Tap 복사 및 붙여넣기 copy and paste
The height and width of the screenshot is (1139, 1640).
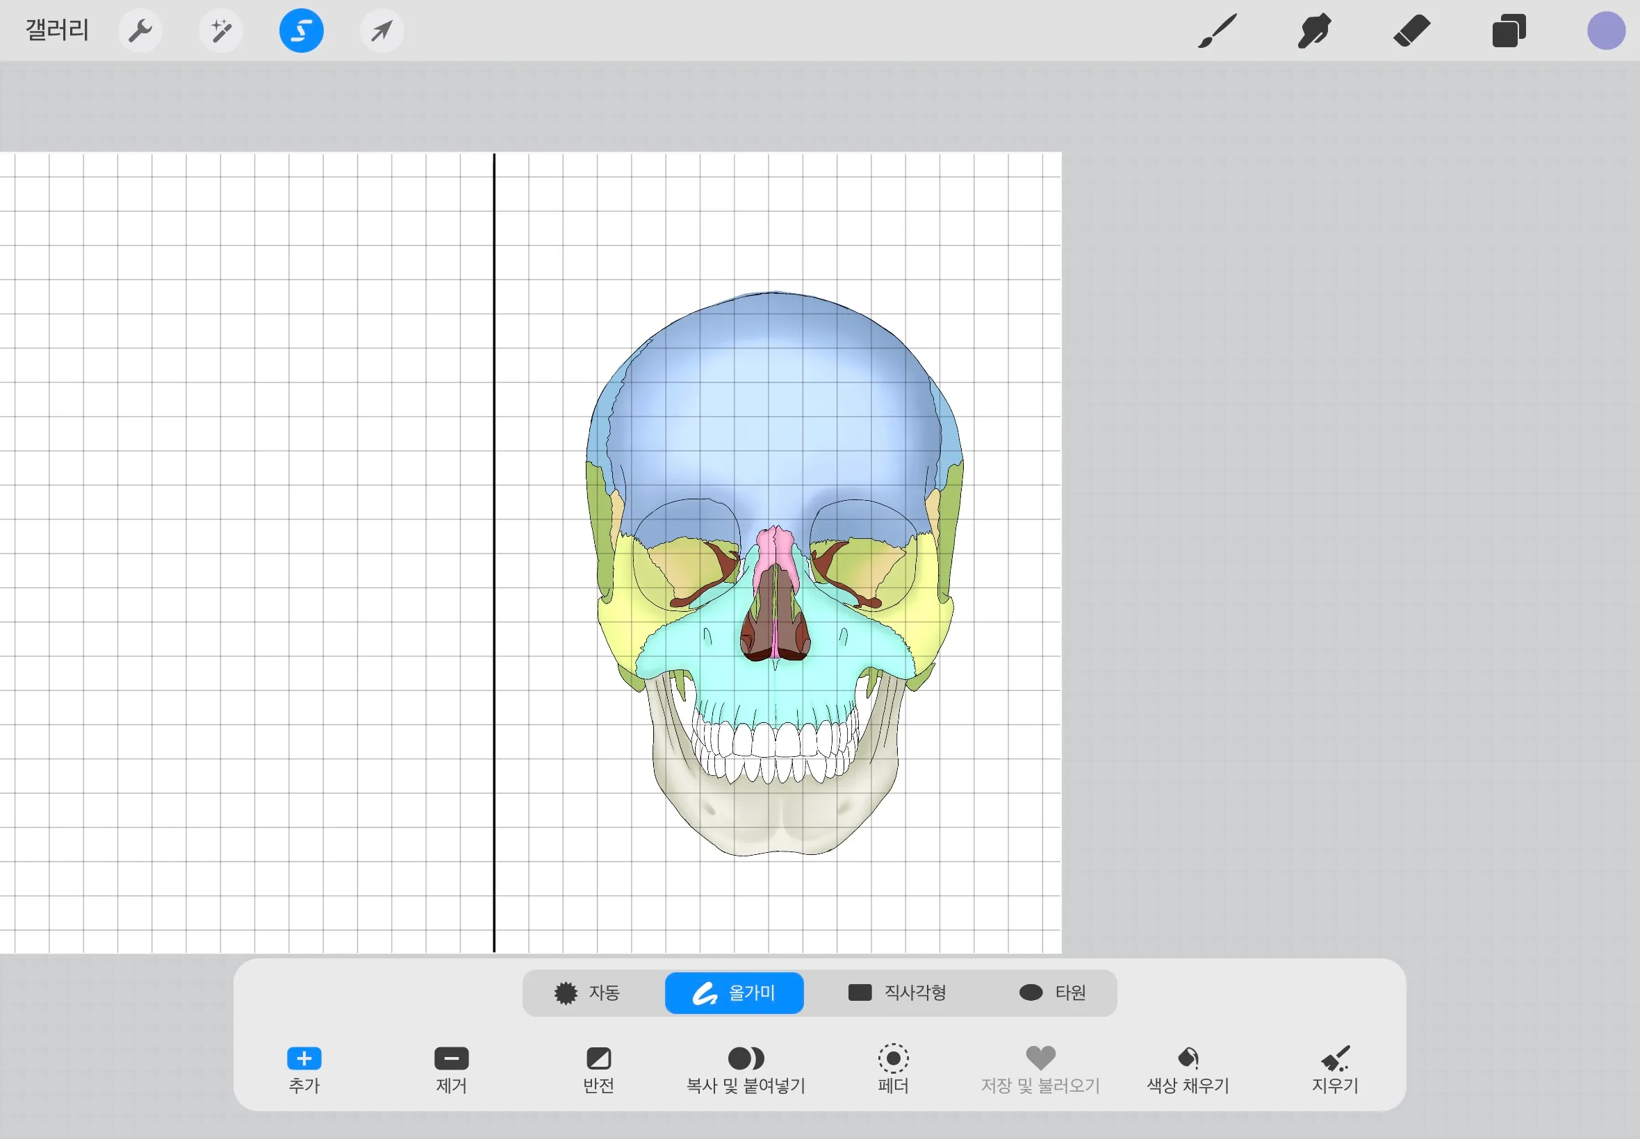coord(746,1070)
